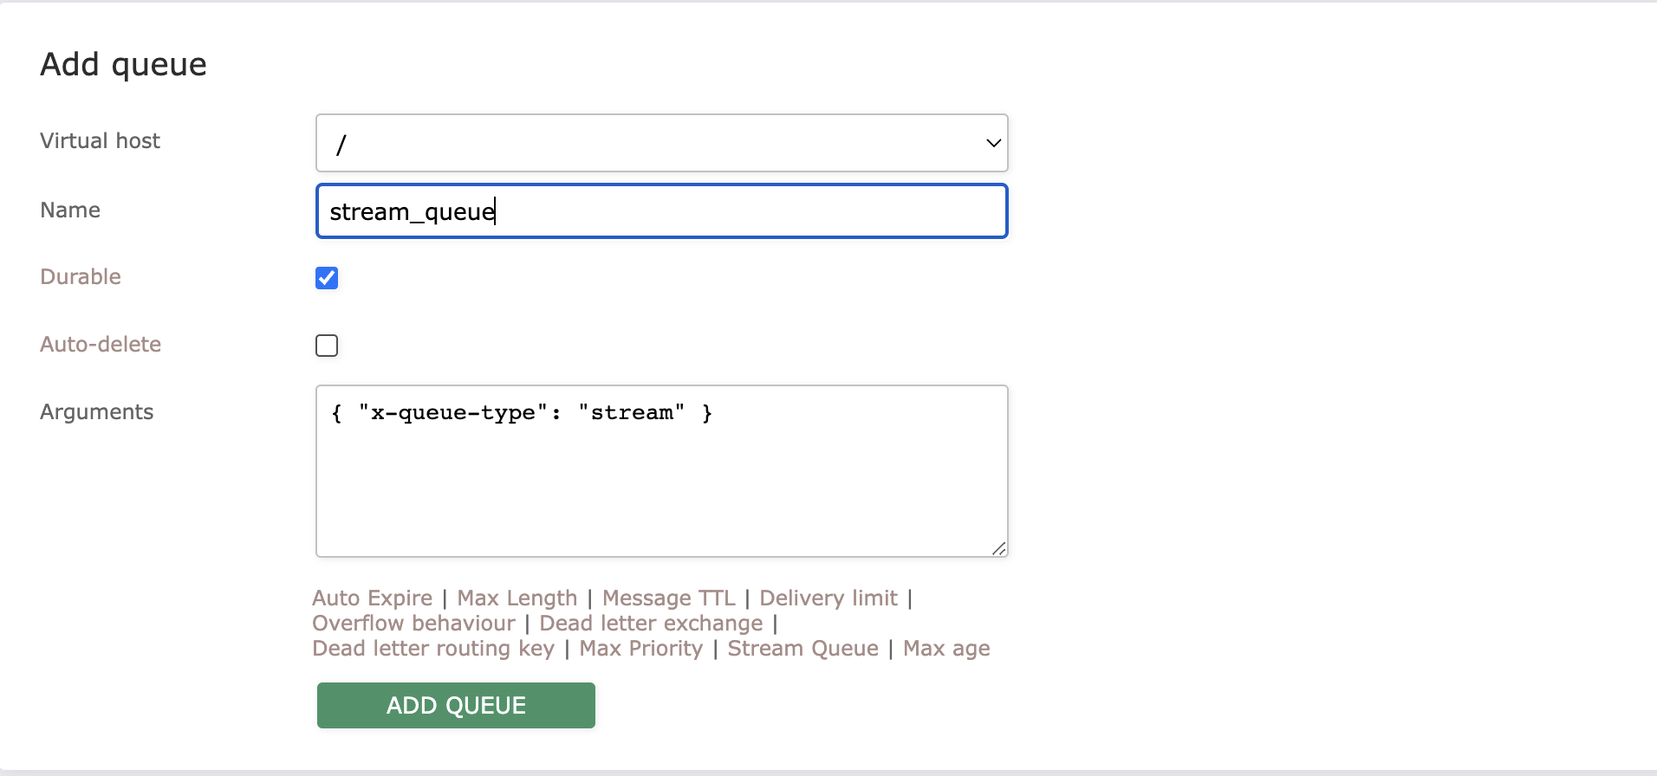Image resolution: width=1657 pixels, height=776 pixels.
Task: Insert Overflow behaviour argument
Action: [413, 623]
